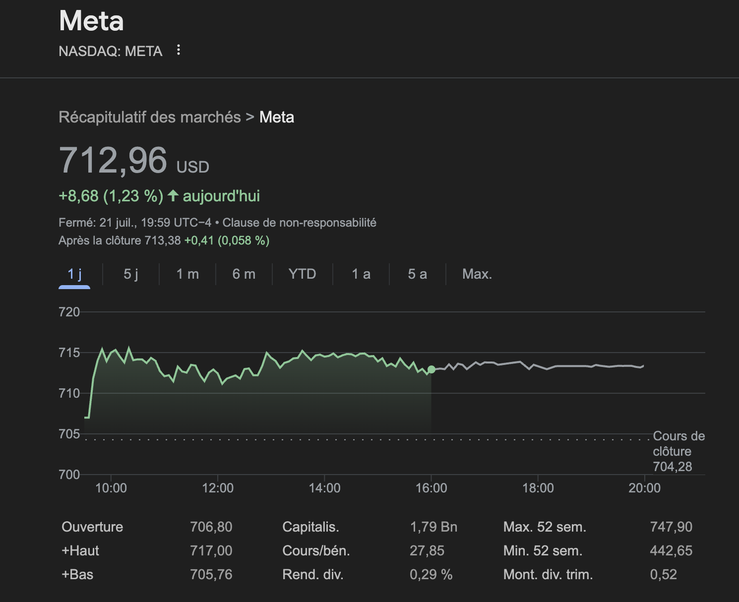Click the USD currency label
The image size is (739, 602).
193,167
